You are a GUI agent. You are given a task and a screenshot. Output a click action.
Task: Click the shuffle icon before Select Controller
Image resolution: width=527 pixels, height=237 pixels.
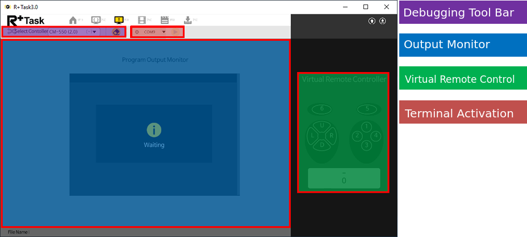click(11, 32)
